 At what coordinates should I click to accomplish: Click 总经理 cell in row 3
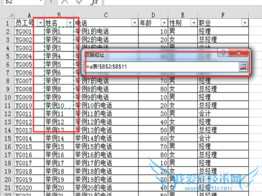pos(223,40)
